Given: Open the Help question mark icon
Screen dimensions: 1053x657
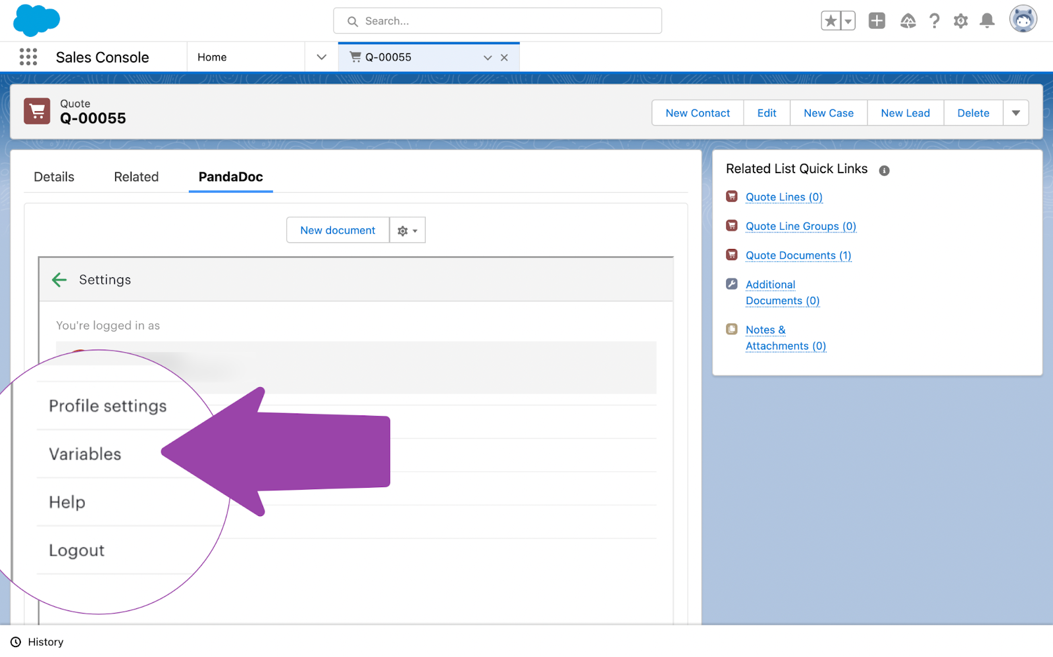Looking at the screenshot, I should (x=935, y=21).
